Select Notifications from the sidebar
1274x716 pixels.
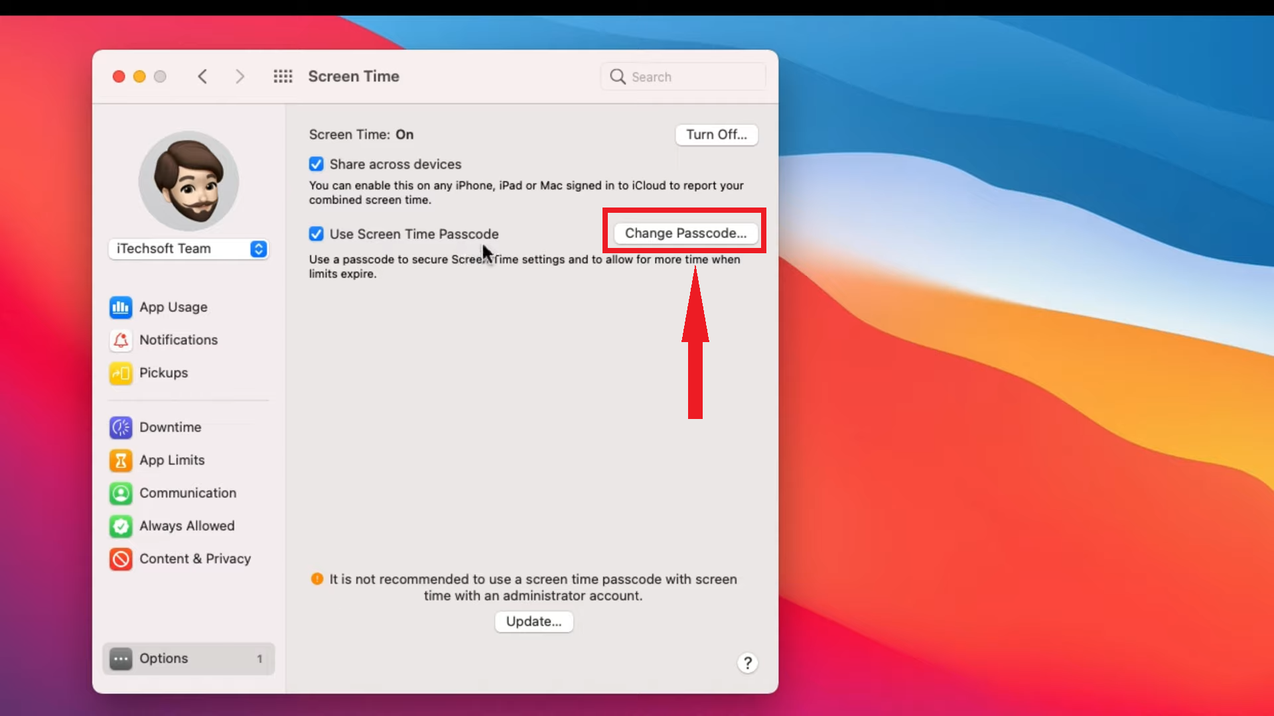tap(179, 340)
